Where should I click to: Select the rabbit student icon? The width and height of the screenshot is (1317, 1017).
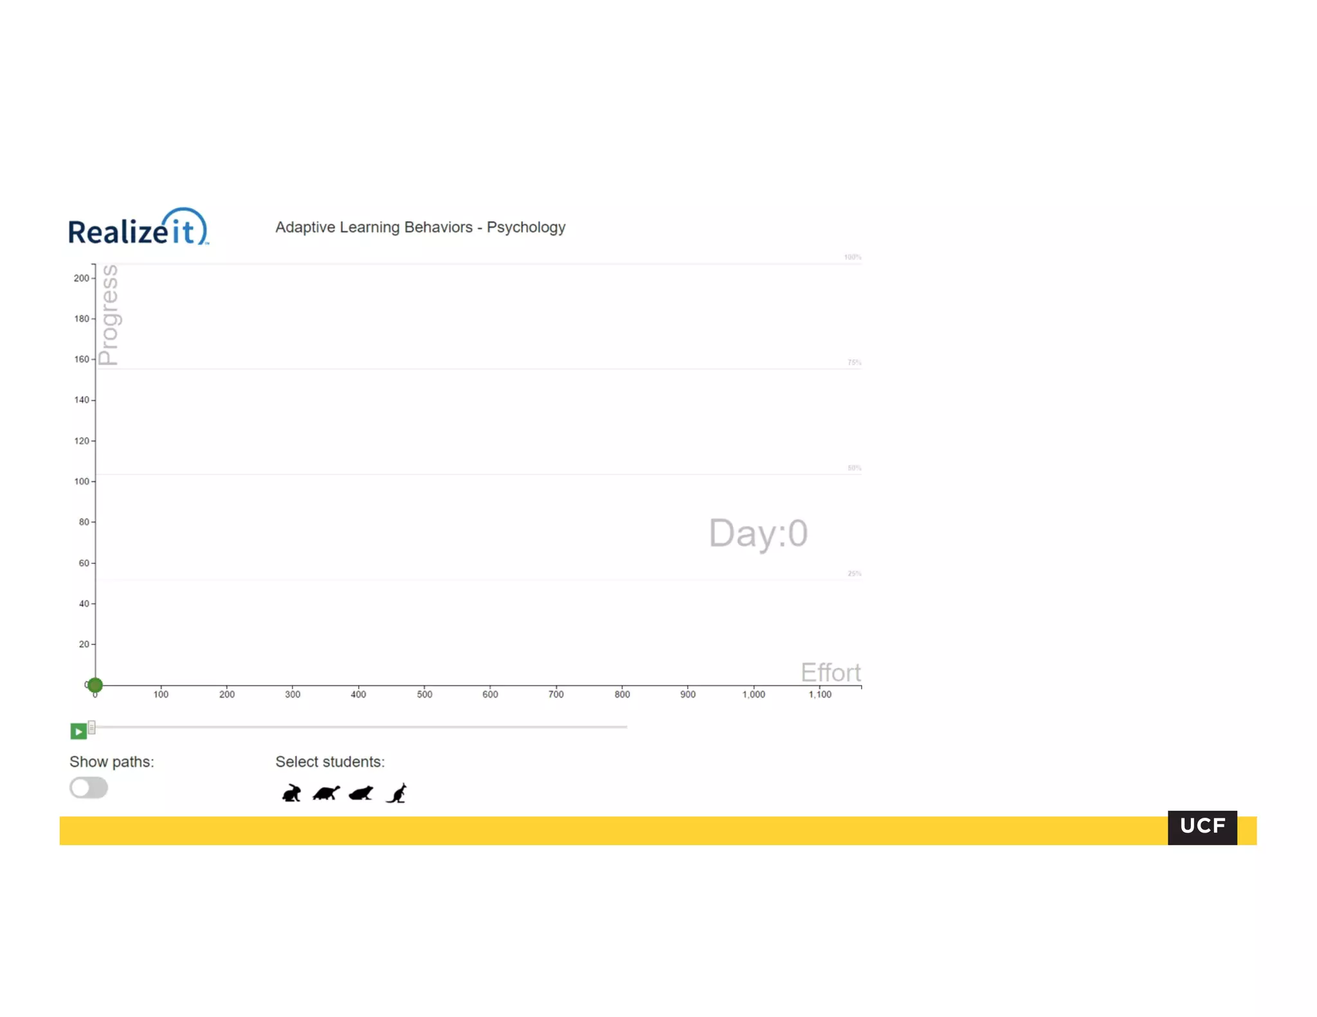(291, 793)
